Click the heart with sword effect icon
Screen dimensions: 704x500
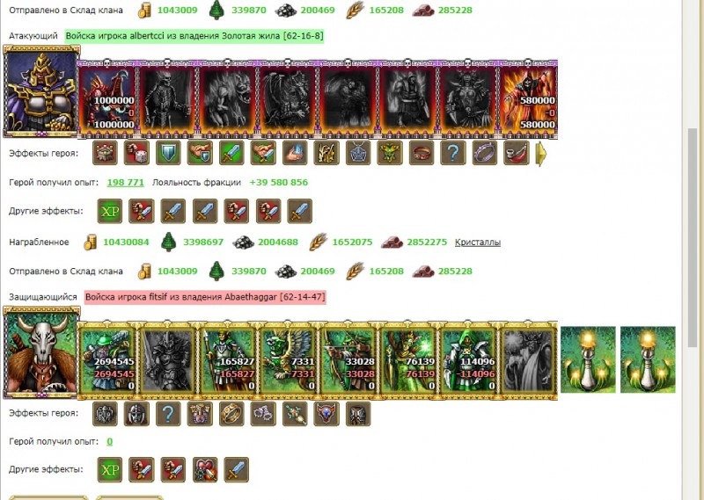205,470
